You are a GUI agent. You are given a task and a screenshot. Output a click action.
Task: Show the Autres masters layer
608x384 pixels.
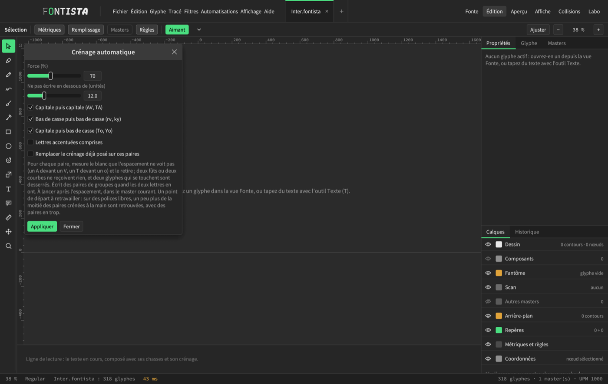tap(488, 302)
